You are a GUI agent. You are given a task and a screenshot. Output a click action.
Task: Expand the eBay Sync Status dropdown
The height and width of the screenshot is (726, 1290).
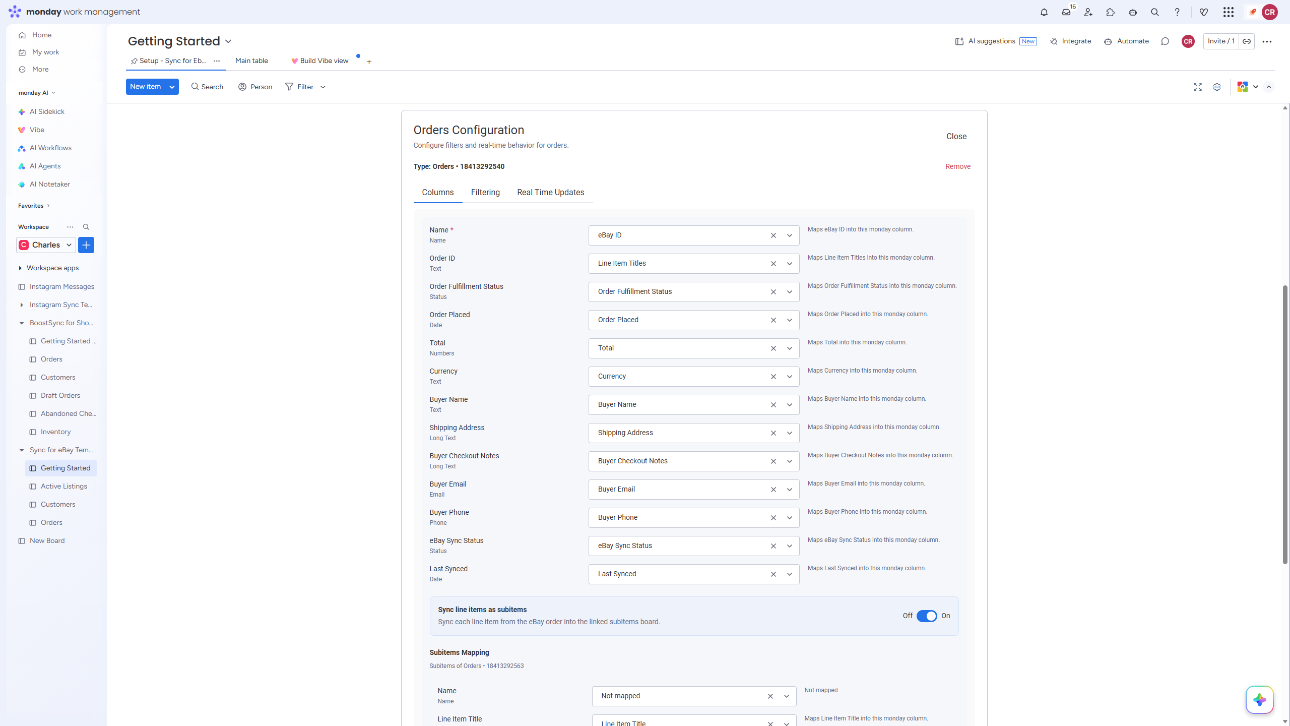[x=790, y=546]
